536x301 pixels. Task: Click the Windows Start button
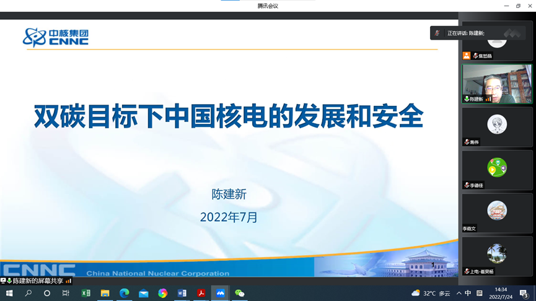click(9, 293)
